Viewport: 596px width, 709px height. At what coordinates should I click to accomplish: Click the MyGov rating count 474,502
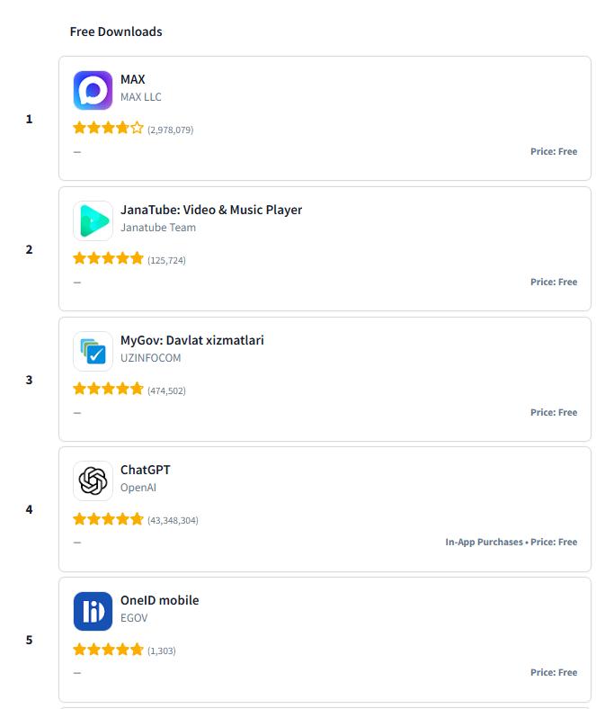pyautogui.click(x=166, y=390)
